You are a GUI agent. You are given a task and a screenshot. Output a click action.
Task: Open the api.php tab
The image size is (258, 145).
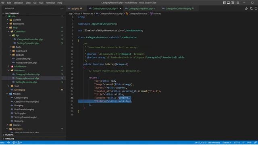[75, 8]
